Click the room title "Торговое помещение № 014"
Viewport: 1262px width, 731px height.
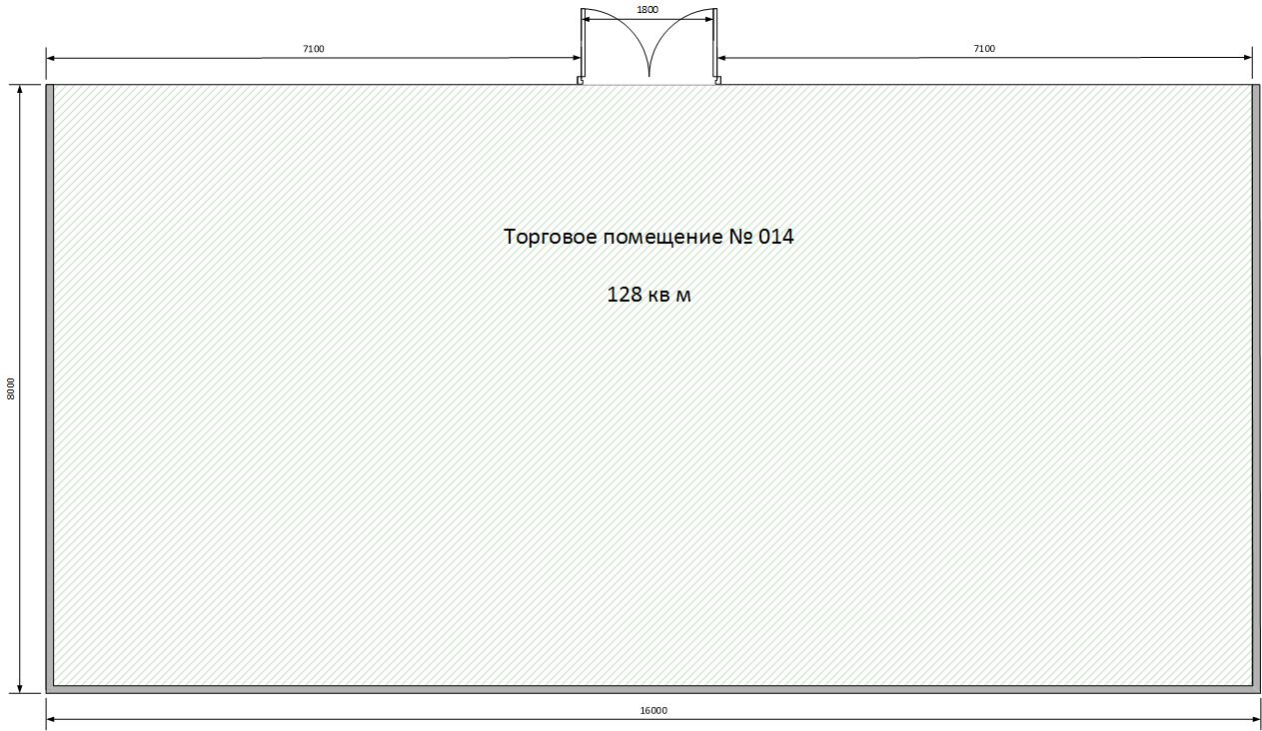click(x=648, y=237)
